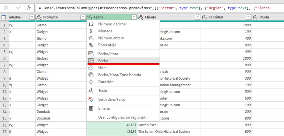
Task: Click Cantidad cell 500 in row 11
Action: (226, 92)
